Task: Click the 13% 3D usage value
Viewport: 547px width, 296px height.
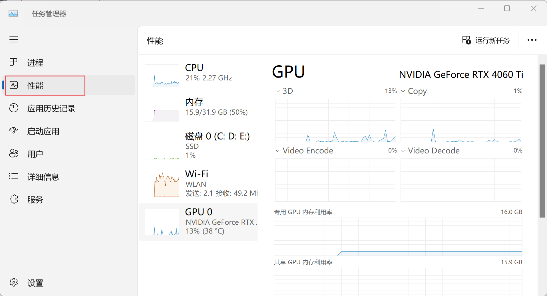Action: point(391,91)
